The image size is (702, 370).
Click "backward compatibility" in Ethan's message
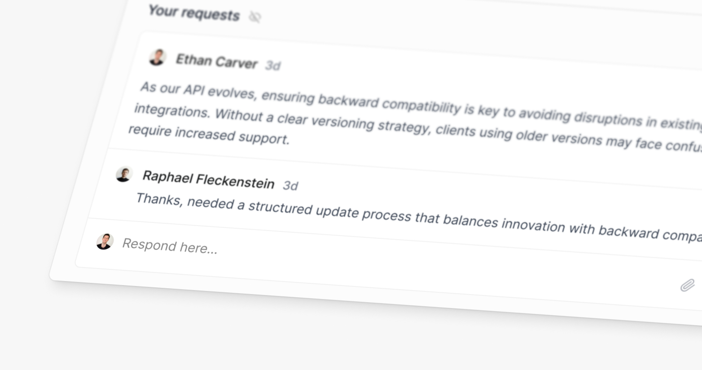point(389,104)
